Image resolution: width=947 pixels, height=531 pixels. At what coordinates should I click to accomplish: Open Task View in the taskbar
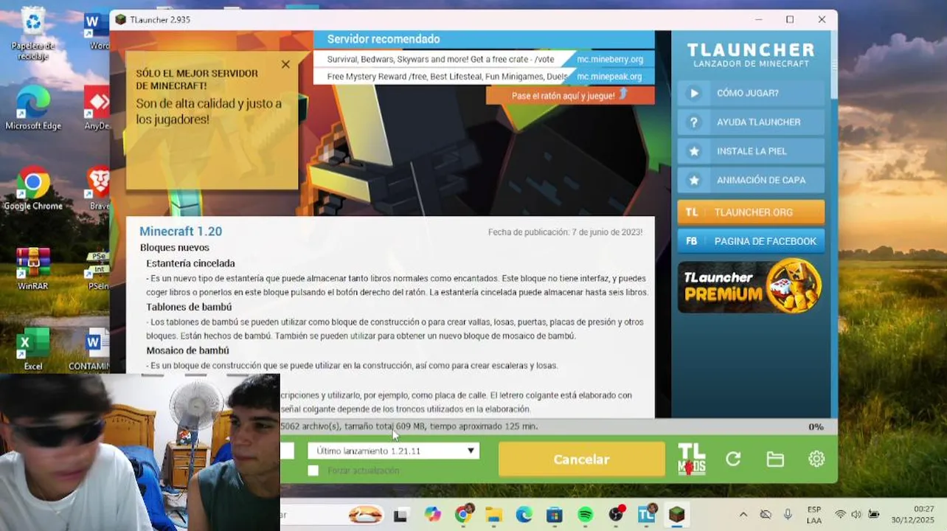[x=400, y=515]
